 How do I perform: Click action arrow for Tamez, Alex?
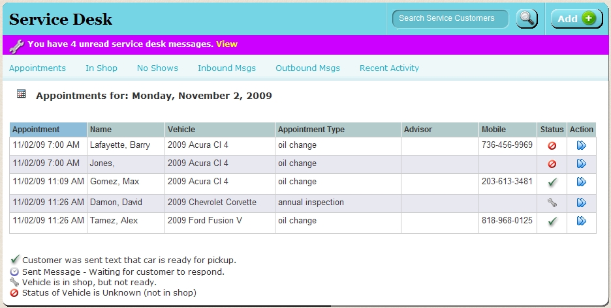[582, 221]
